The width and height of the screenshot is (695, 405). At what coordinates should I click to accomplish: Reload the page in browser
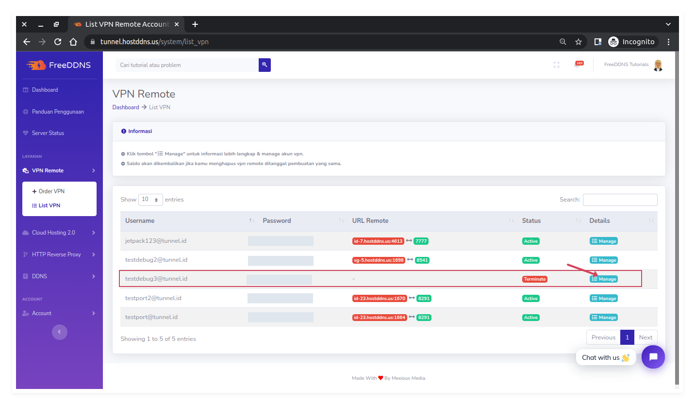click(58, 42)
